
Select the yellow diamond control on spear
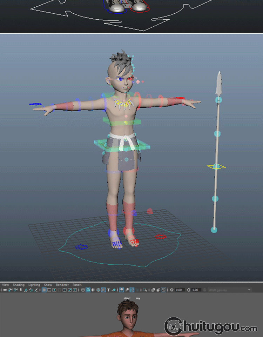pyautogui.click(x=216, y=166)
